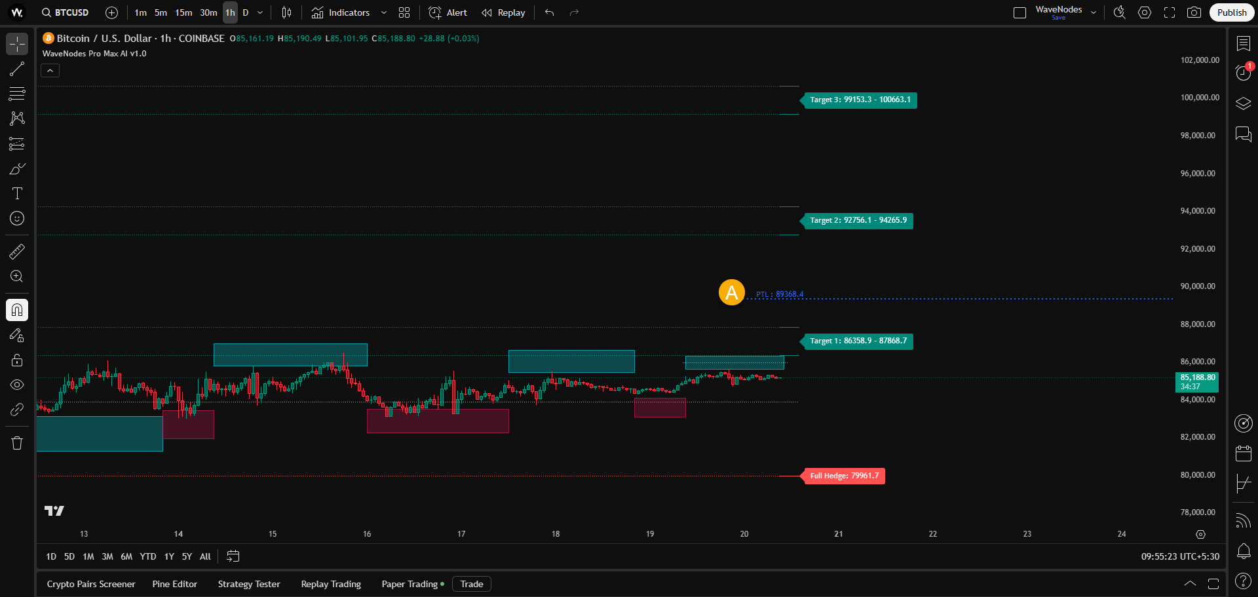Select the measure ruler tool

coord(16,251)
